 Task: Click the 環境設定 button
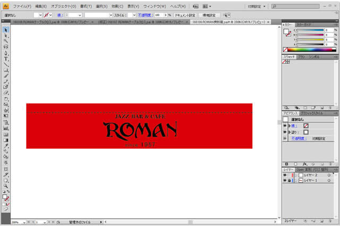click(x=209, y=15)
